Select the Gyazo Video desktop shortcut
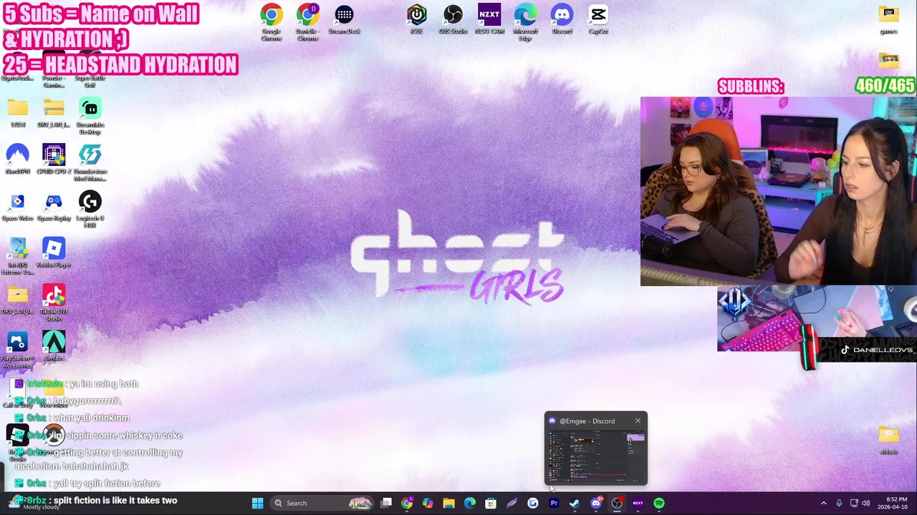The width and height of the screenshot is (917, 515). (x=17, y=206)
